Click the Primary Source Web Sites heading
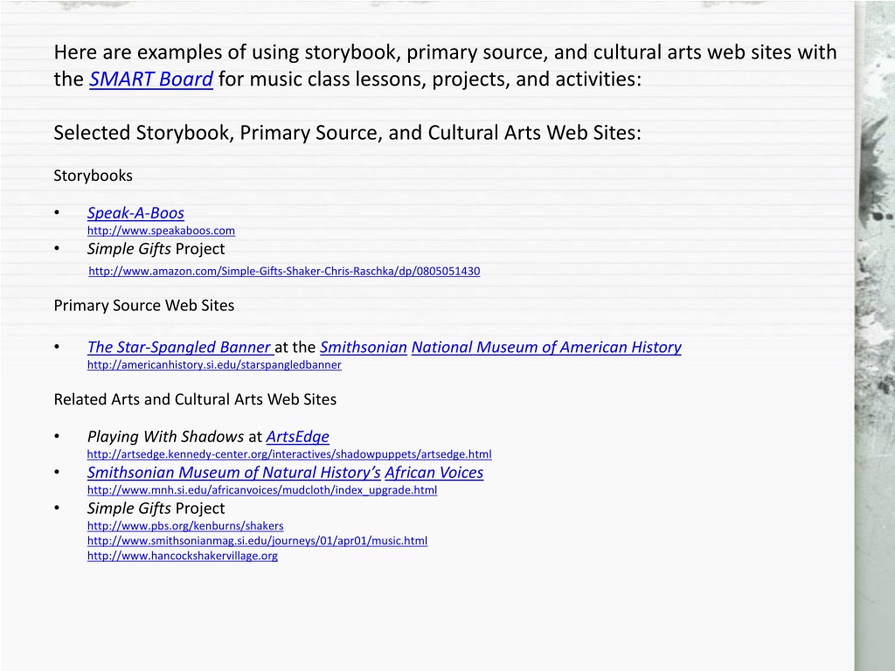 [x=144, y=305]
